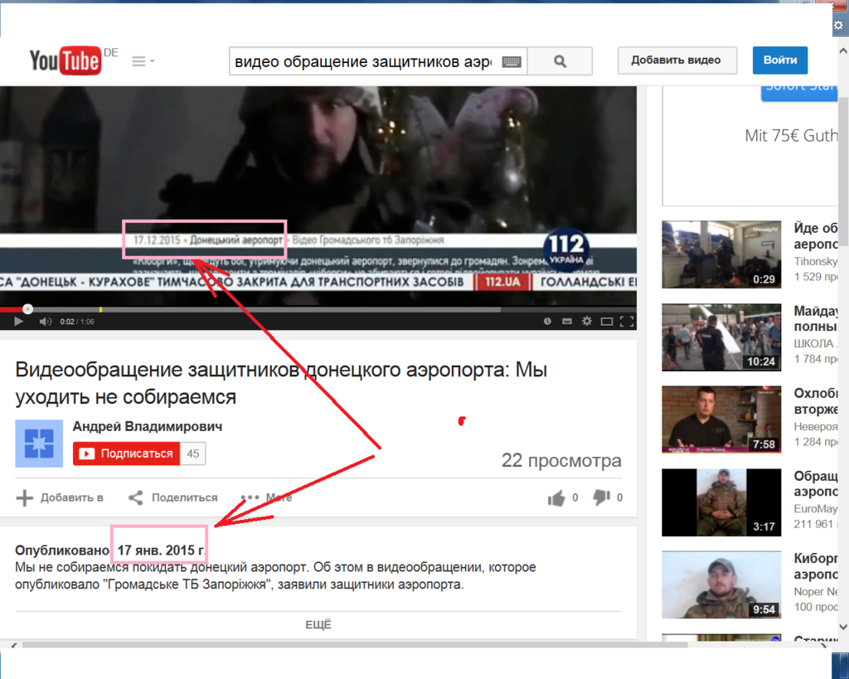Toggle theater mode in the player
This screenshot has width=849, height=679.
click(607, 322)
